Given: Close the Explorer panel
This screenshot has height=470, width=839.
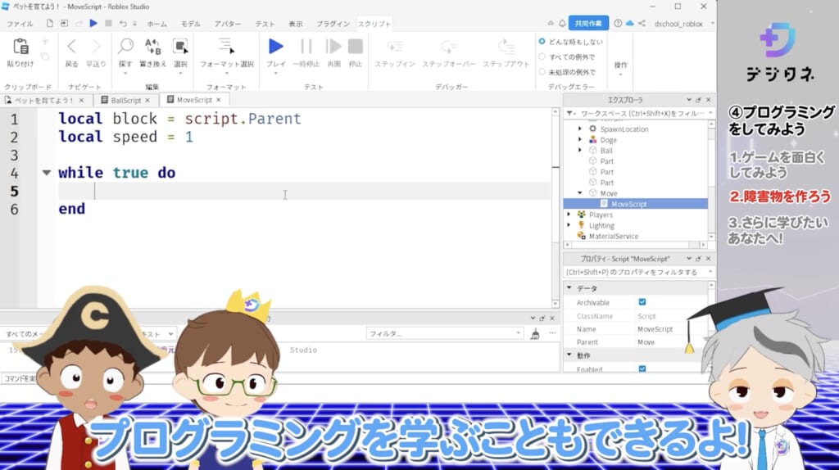Looking at the screenshot, I should 709,100.
